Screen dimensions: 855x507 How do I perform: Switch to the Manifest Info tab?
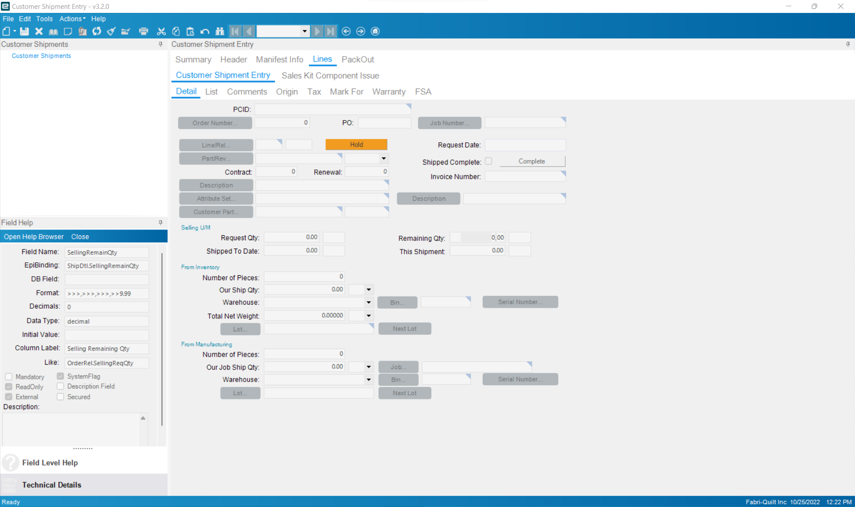tap(279, 59)
